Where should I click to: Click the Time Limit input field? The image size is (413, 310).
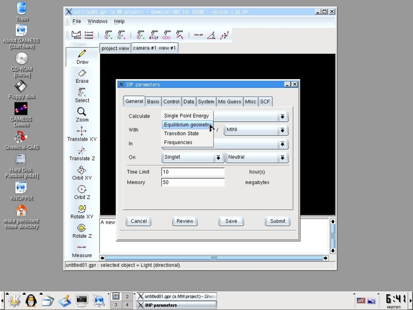(x=193, y=172)
